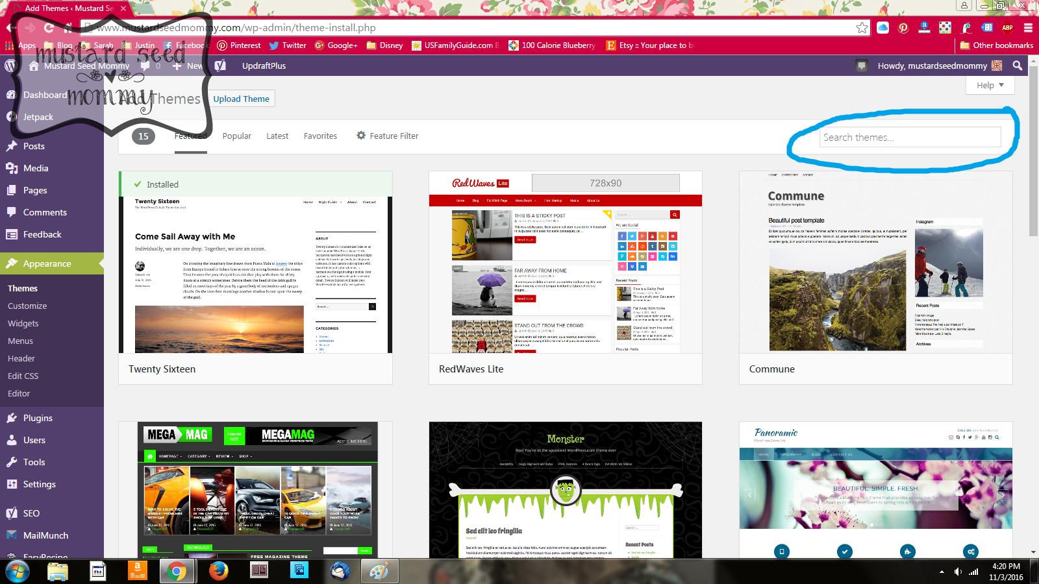Open UpdraftPlus in the admin bar
Image resolution: width=1039 pixels, height=584 pixels.
click(264, 66)
